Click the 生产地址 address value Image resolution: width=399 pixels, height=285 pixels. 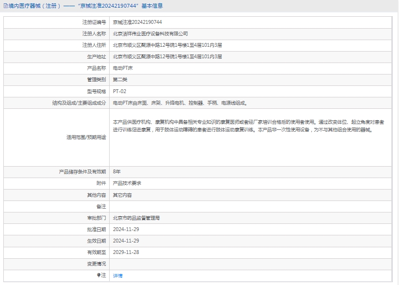167,57
